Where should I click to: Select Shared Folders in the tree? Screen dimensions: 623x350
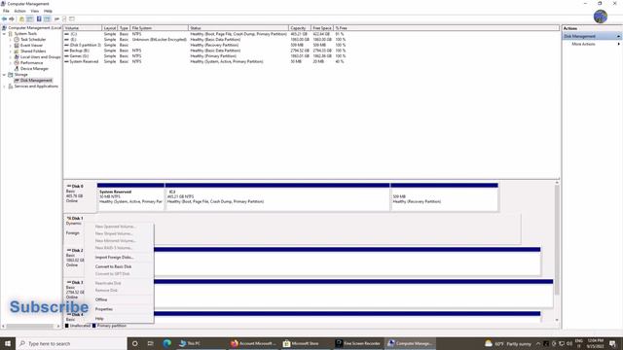coord(33,52)
